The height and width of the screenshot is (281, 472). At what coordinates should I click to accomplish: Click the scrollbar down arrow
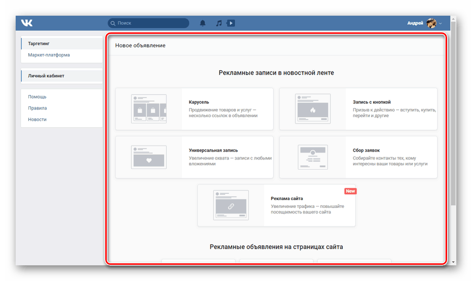453,262
